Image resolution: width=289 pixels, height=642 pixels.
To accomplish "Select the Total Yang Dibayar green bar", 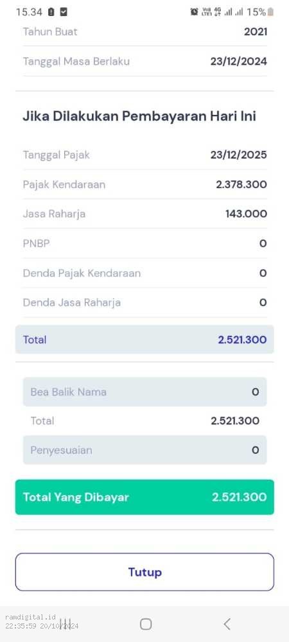I will click(x=144, y=497).
